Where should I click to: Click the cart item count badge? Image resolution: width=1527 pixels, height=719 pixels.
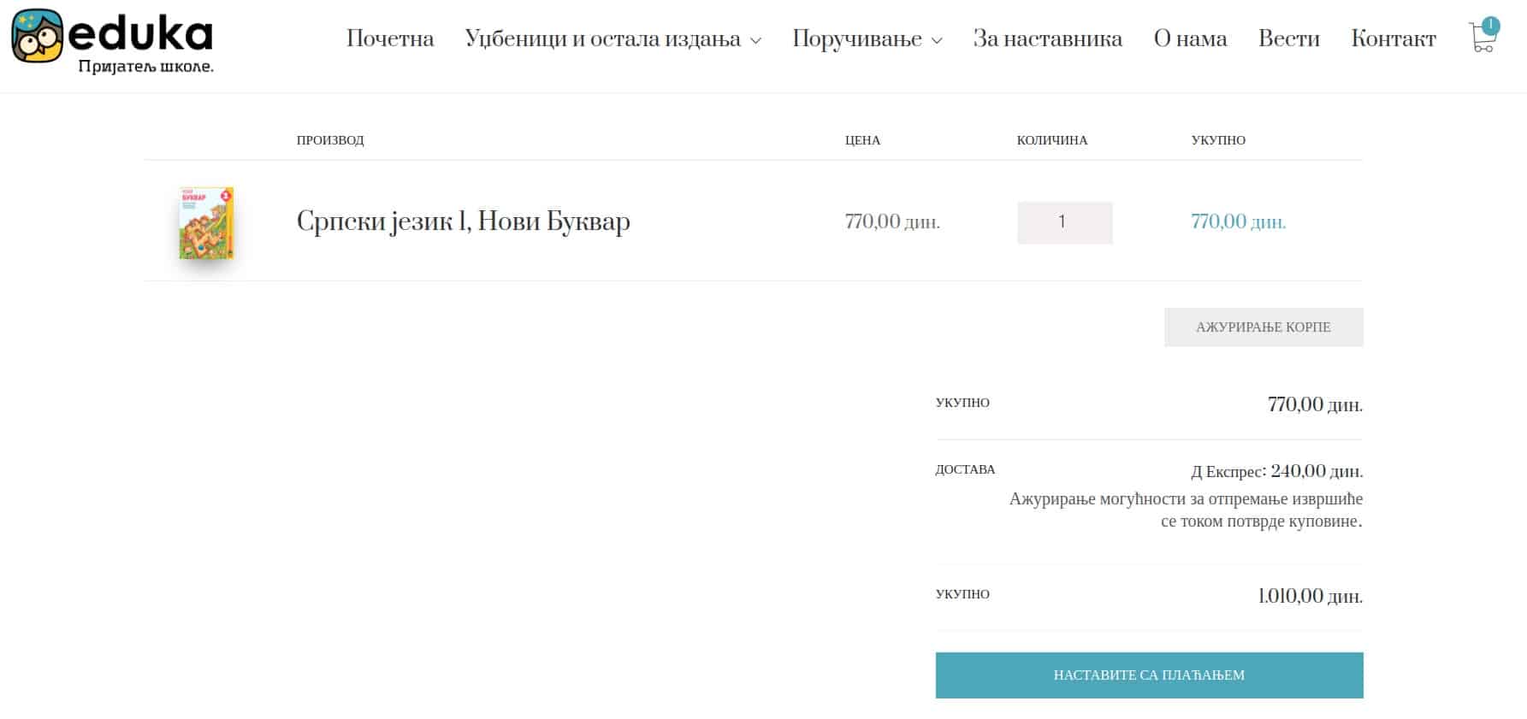[1490, 26]
